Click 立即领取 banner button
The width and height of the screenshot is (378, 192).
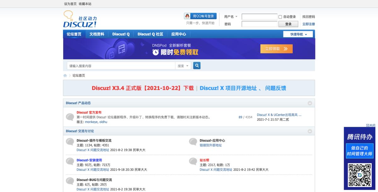pyautogui.click(x=277, y=49)
